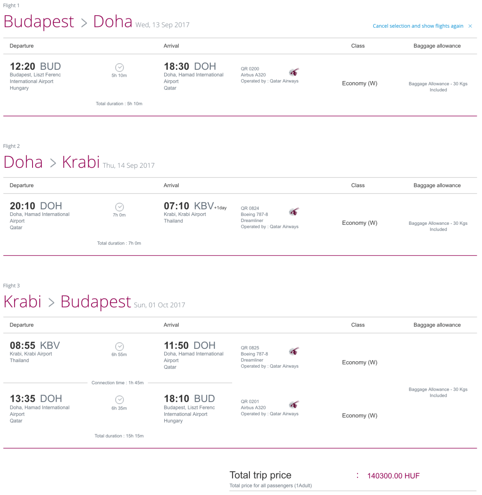Click Qatar Airways logo beside QR 0201
Viewport: 482px width, 495px height.
[294, 404]
